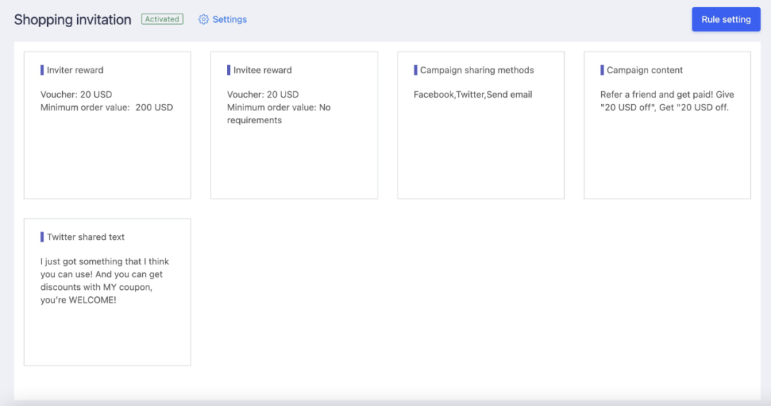Click the blue marker beside Campaign content

(602, 70)
